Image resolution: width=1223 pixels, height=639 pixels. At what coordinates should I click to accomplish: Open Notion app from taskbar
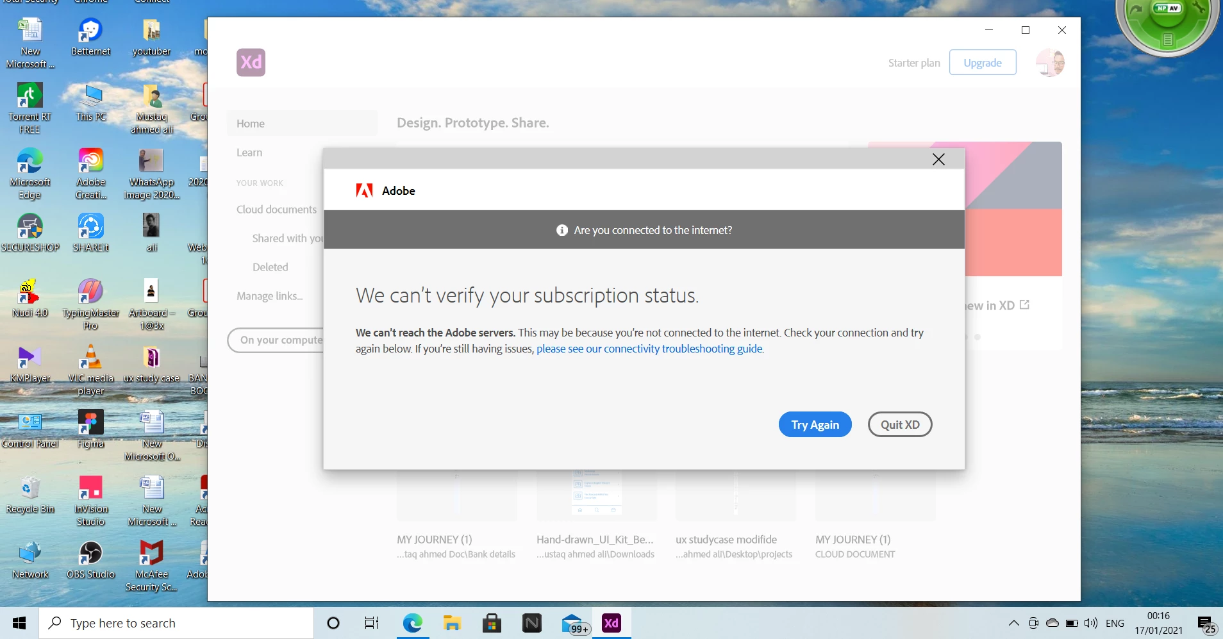(532, 623)
